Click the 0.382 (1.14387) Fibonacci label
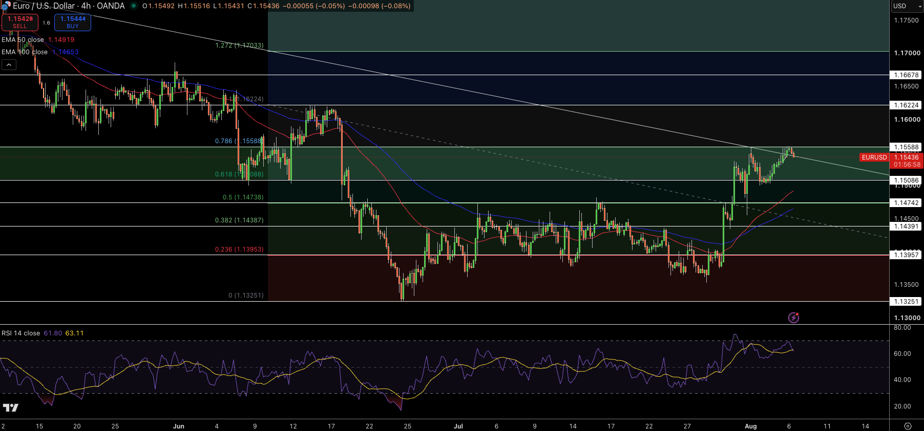Viewport: 924px width, 431px height. (x=239, y=220)
